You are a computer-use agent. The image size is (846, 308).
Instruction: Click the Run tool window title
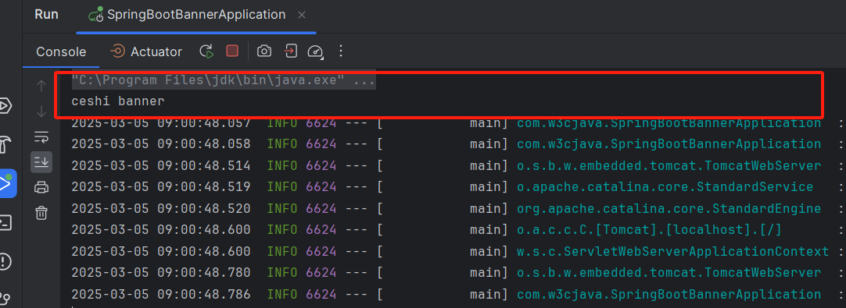46,15
